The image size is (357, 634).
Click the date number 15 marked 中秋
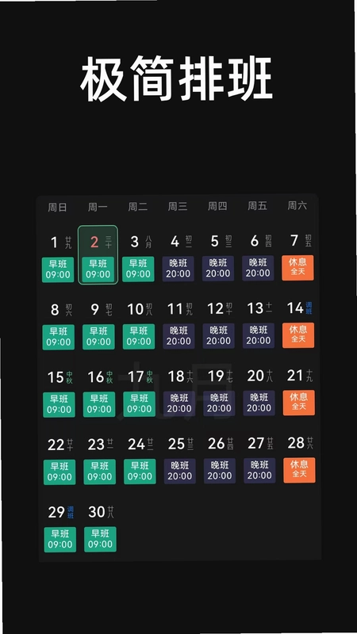coord(56,377)
